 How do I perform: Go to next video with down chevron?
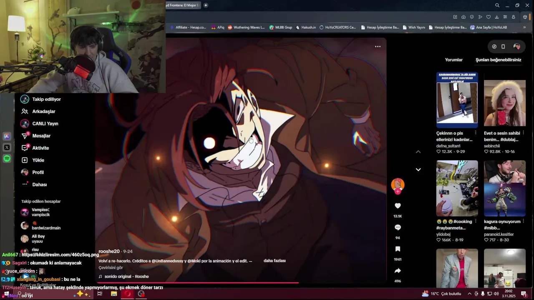pos(418,170)
